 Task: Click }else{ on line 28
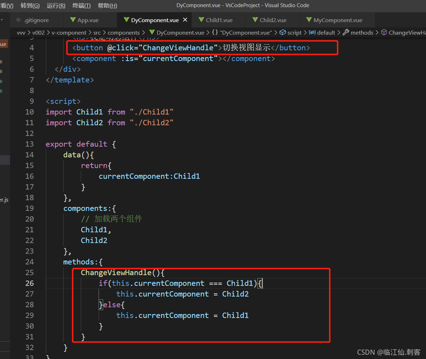[x=112, y=305]
